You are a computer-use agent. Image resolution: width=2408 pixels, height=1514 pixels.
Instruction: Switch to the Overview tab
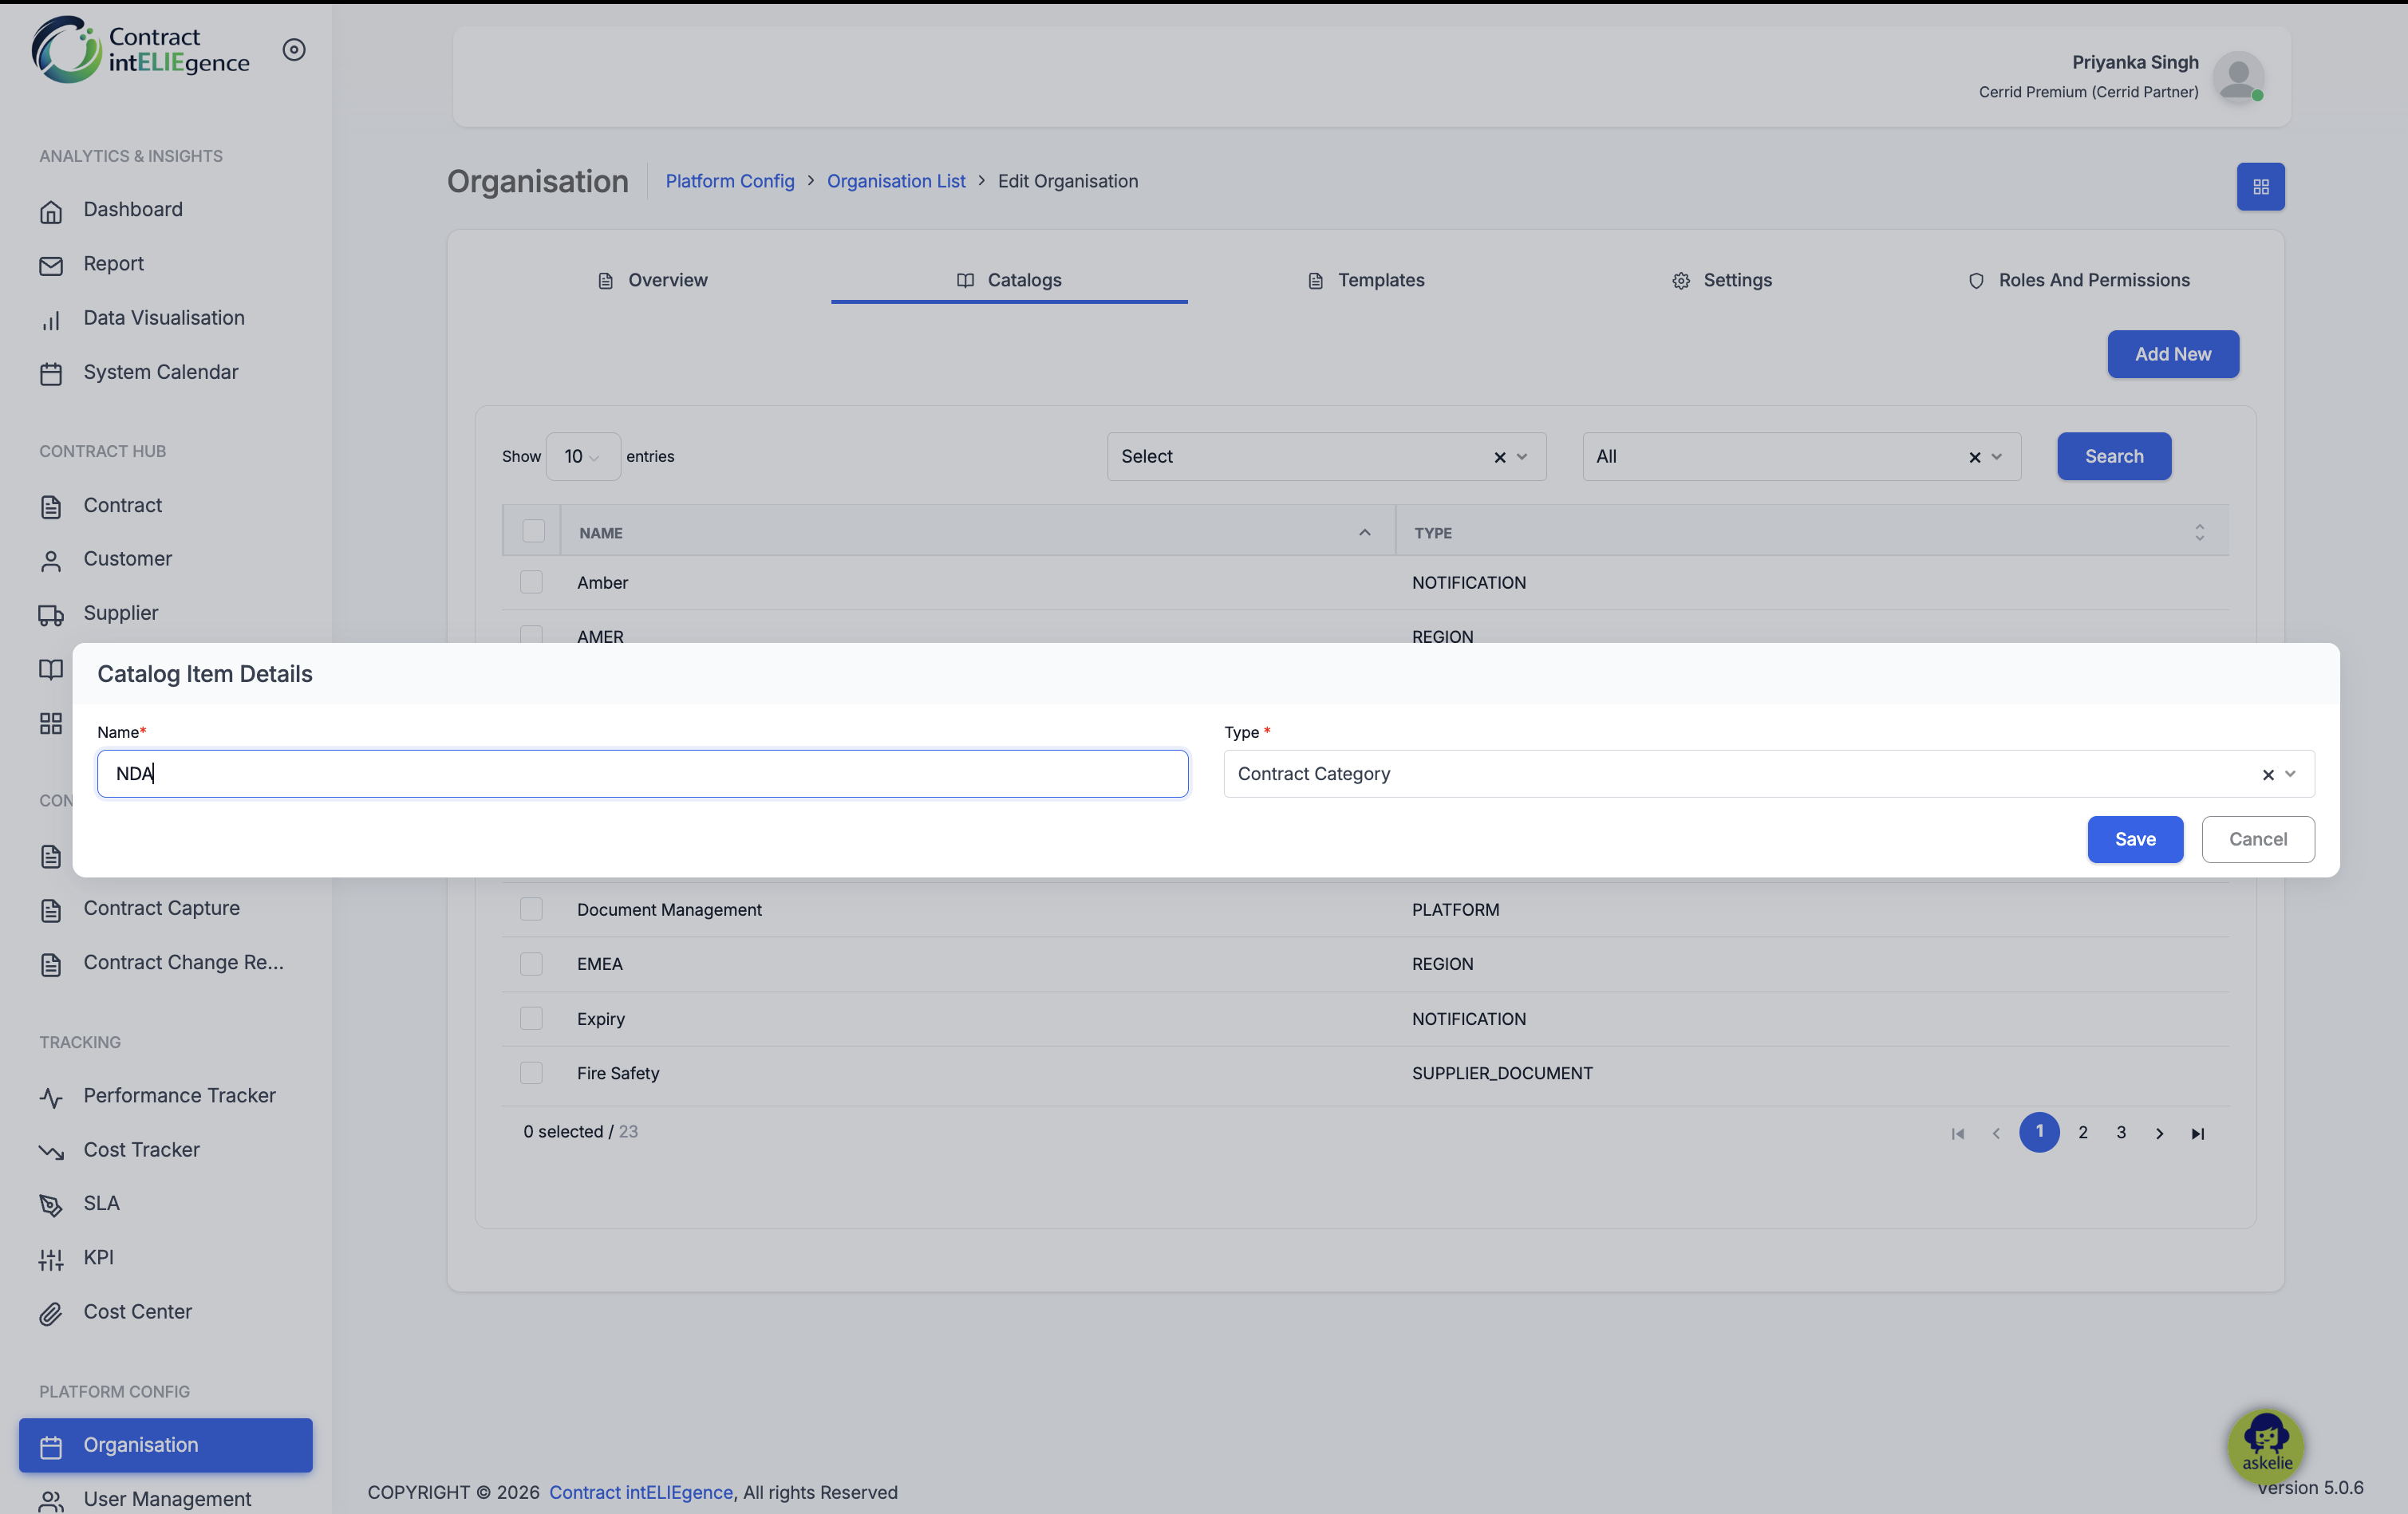652,280
